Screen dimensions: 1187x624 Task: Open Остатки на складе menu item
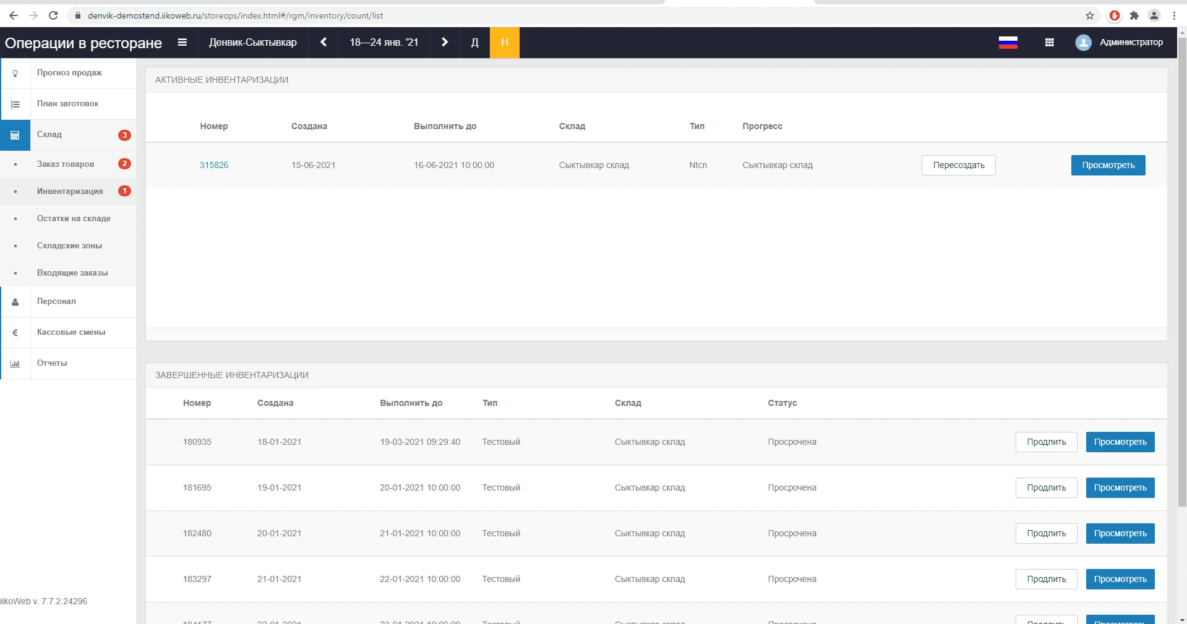click(x=74, y=219)
